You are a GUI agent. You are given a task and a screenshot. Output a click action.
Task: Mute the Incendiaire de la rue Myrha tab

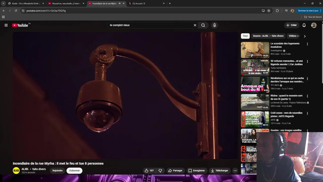119,4
